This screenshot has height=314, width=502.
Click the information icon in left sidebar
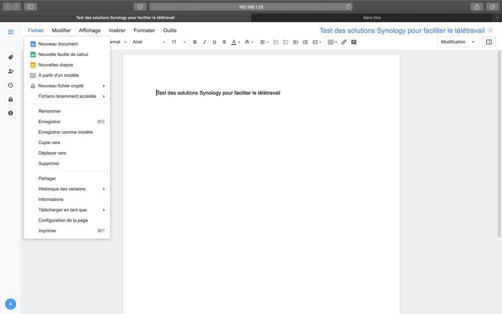click(x=11, y=113)
